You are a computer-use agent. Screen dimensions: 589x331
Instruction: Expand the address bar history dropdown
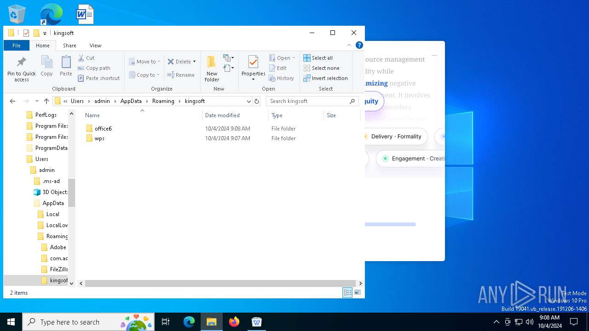249,101
